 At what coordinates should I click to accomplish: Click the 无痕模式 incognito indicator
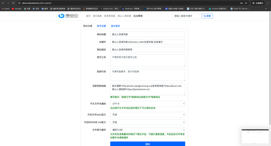coord(258,3)
